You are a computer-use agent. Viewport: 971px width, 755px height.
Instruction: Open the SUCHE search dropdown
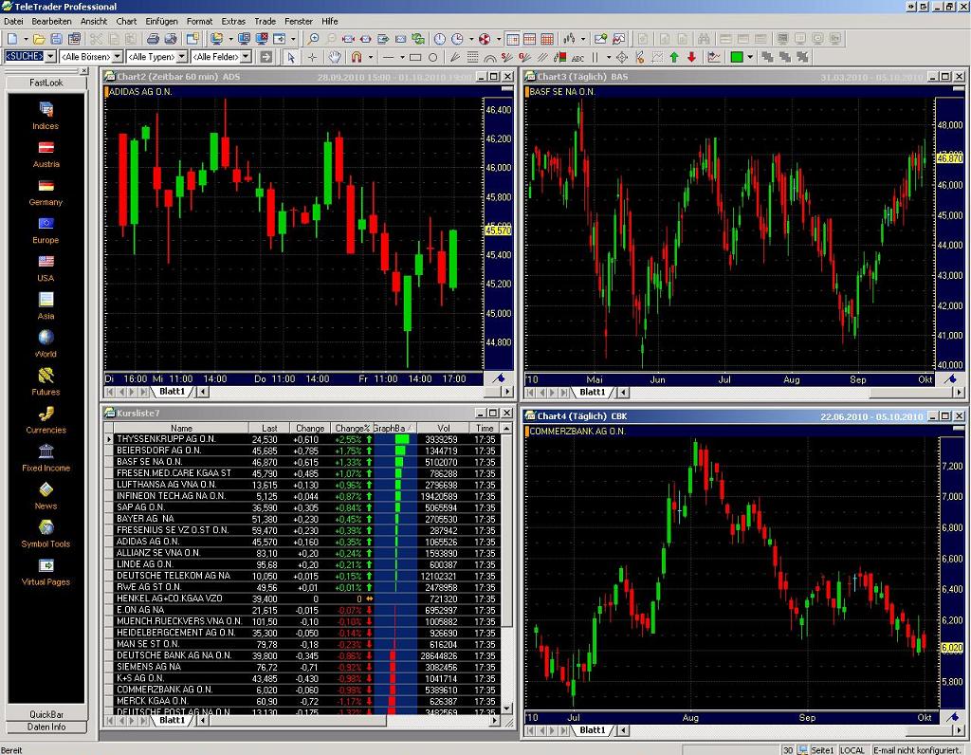click(51, 56)
